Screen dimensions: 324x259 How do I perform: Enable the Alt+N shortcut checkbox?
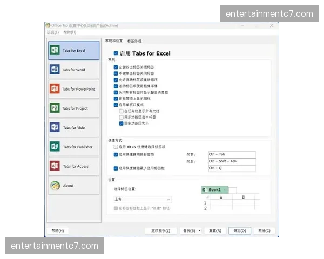point(116,147)
